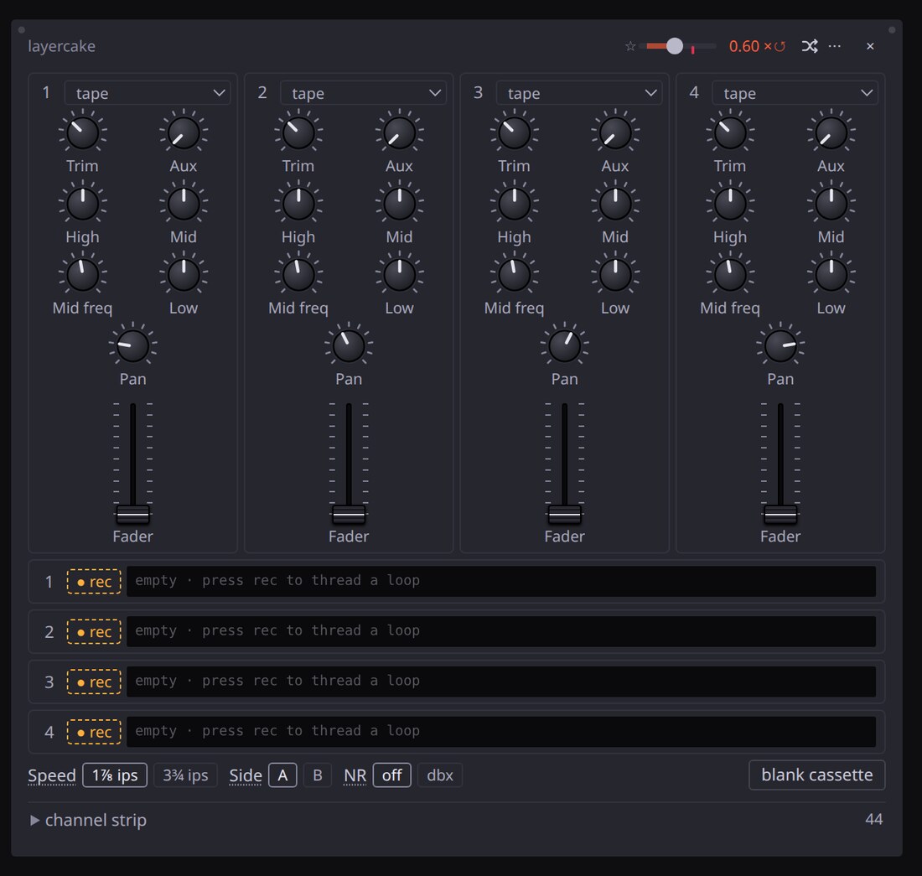Open the three-dot more options menu
The height and width of the screenshot is (876, 922).
pos(835,46)
